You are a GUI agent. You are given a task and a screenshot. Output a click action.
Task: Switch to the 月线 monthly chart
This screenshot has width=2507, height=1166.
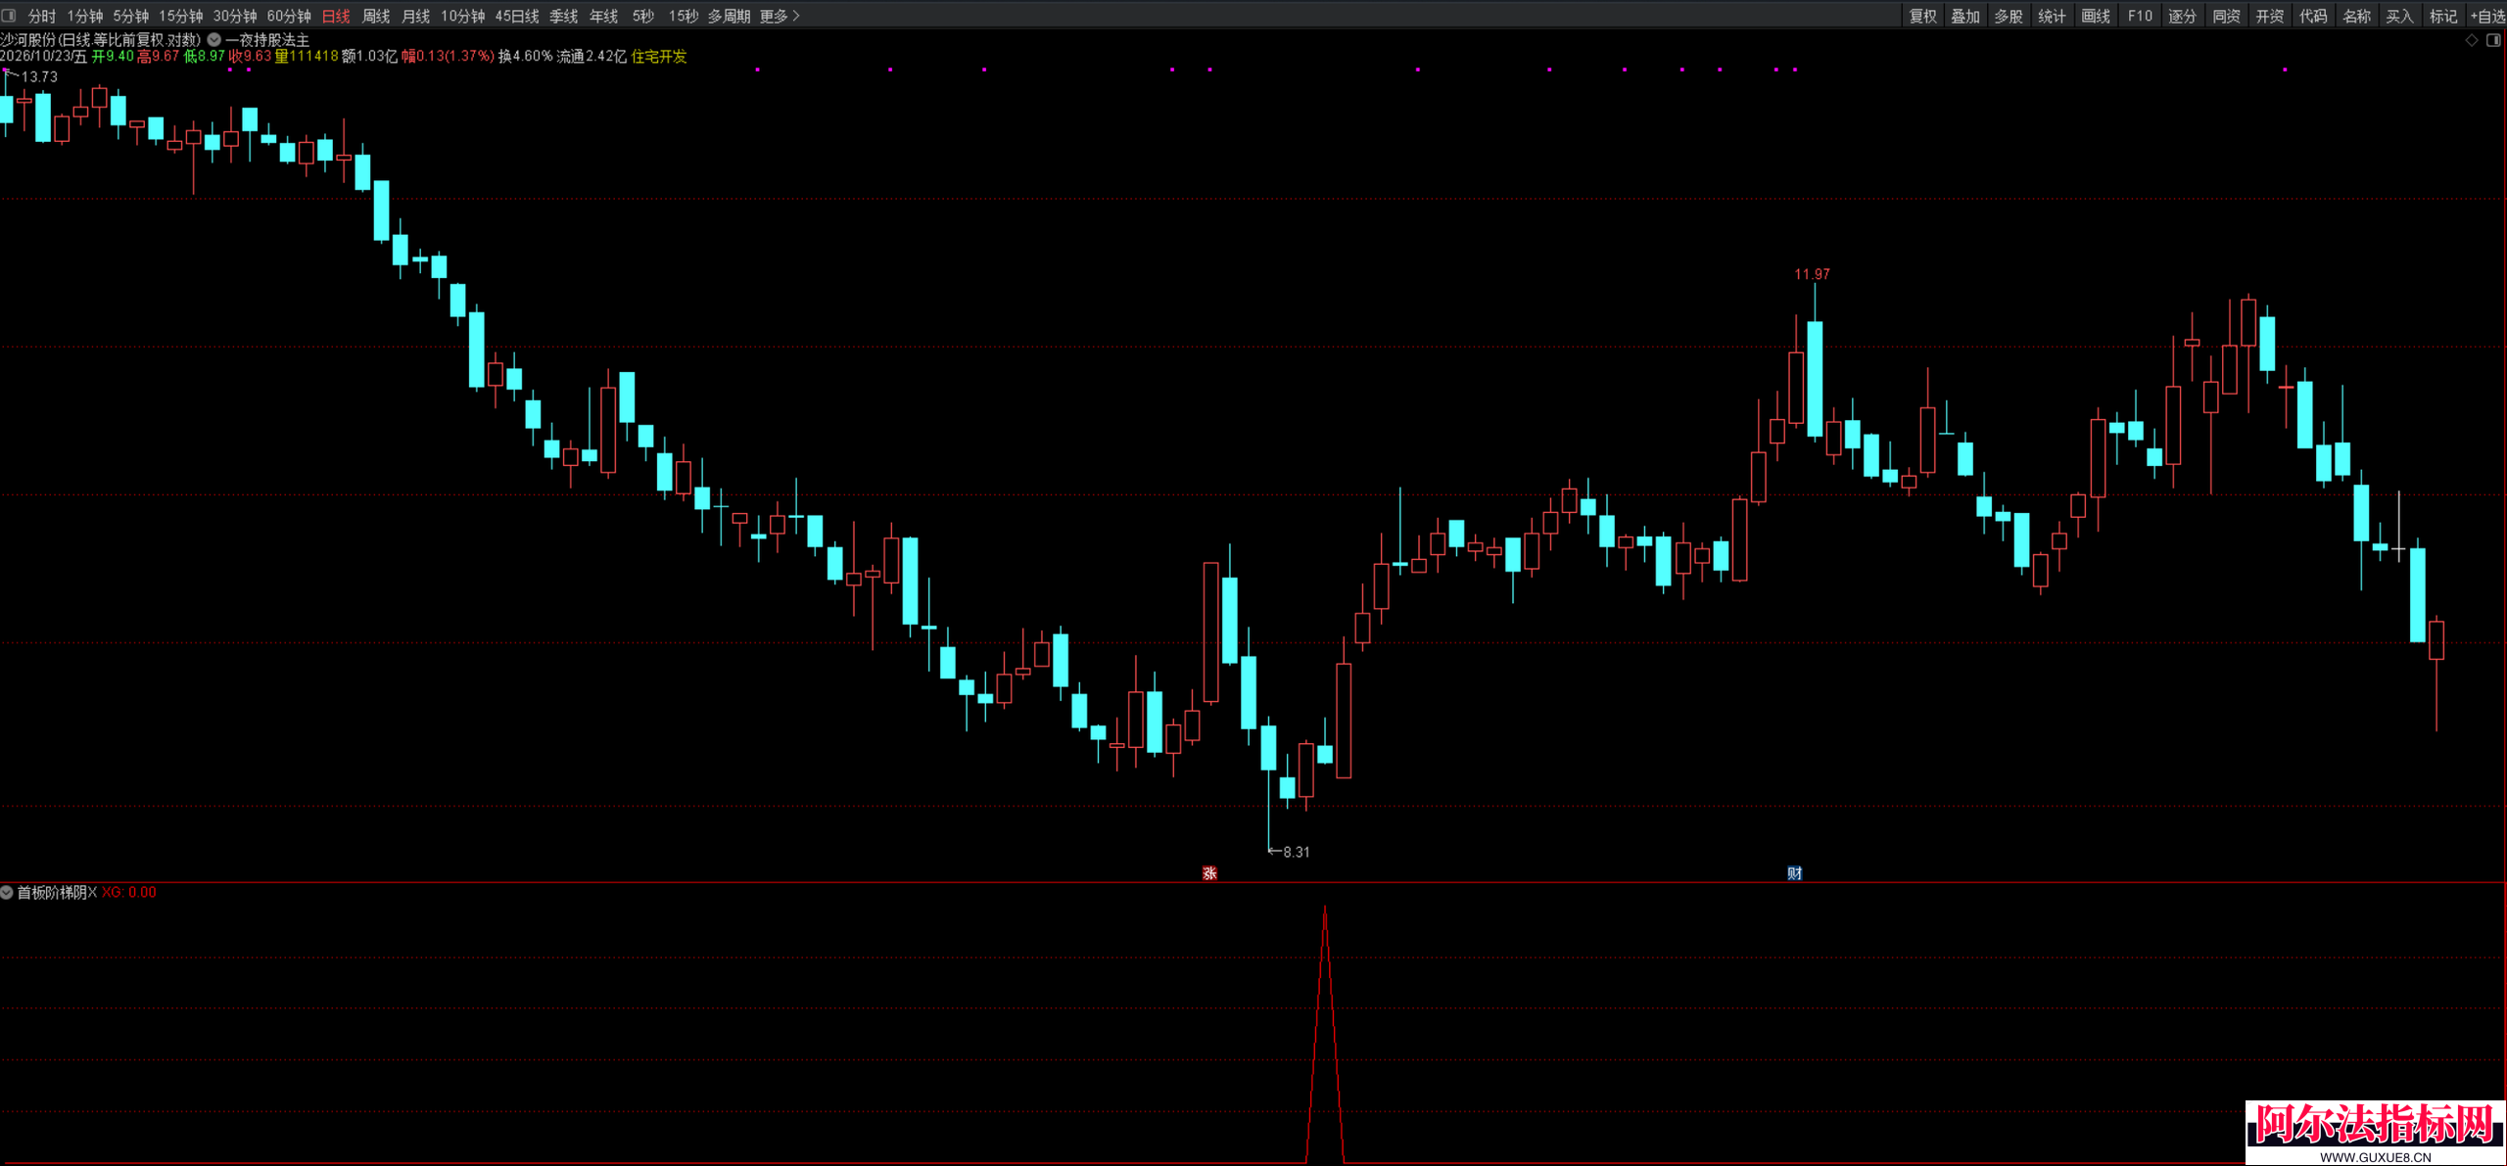coord(416,16)
